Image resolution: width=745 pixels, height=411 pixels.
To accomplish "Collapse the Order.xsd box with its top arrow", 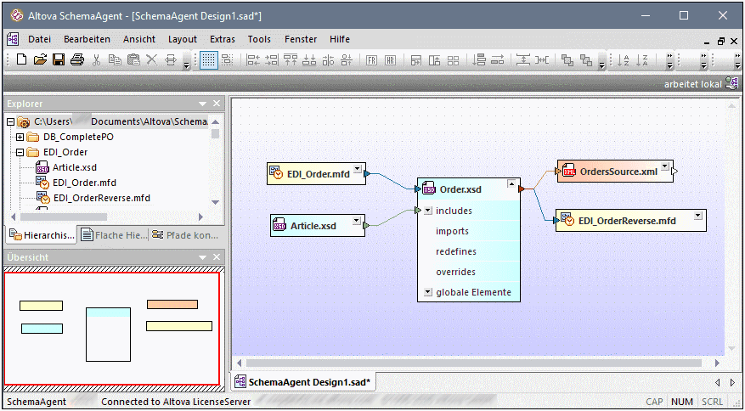I will pos(511,183).
